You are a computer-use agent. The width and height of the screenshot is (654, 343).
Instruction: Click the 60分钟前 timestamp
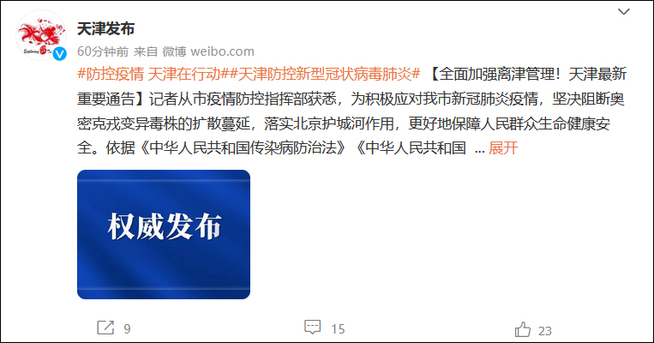point(103,51)
